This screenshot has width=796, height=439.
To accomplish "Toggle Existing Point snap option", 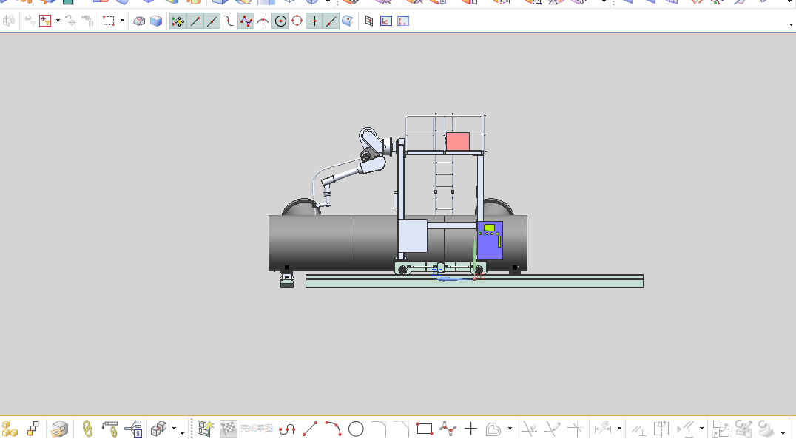I will [x=314, y=21].
